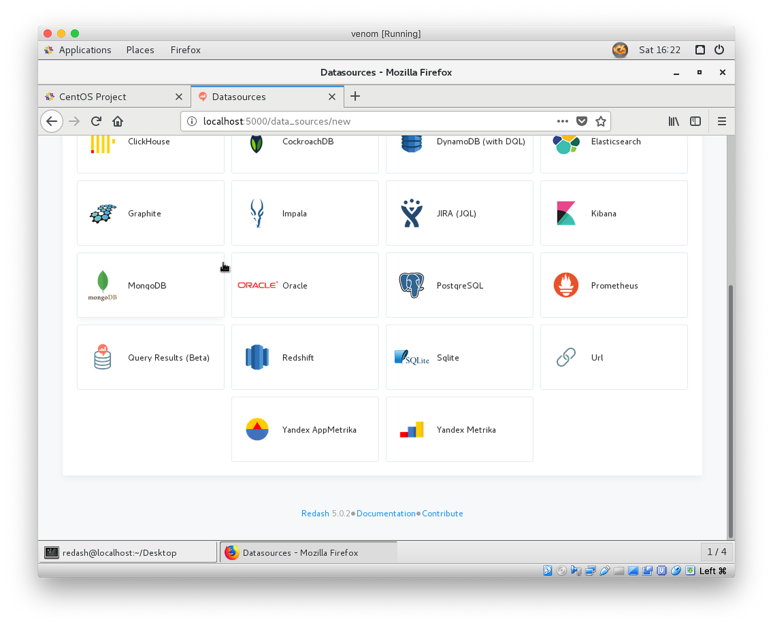773x628 pixels.
Task: Choose the CockroachDB logo
Action: pos(256,144)
